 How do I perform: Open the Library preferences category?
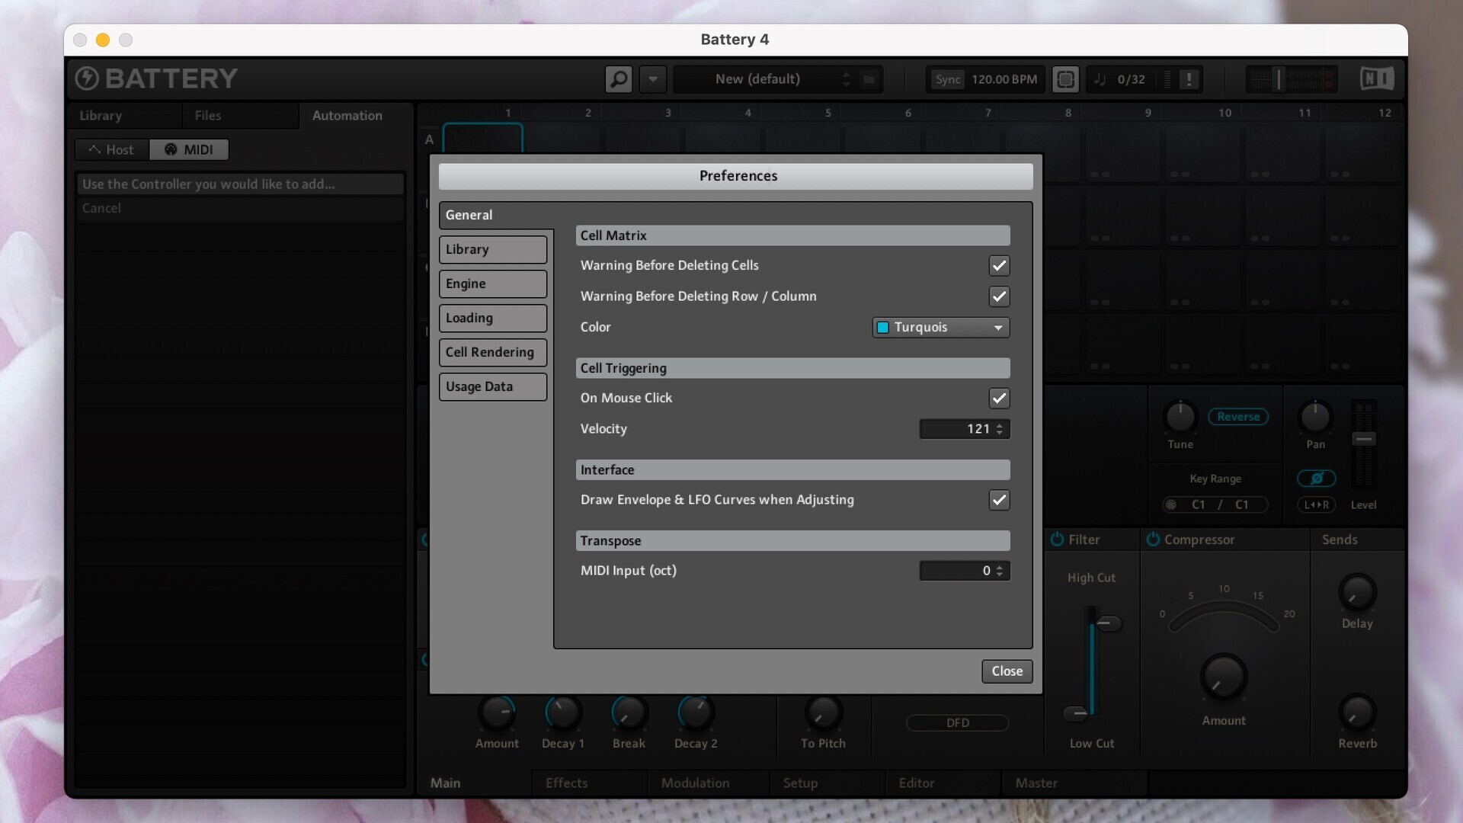click(x=493, y=249)
